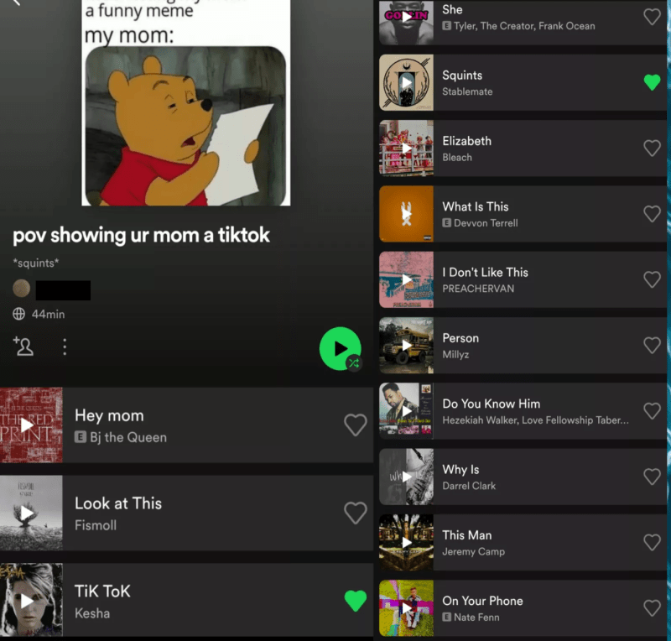Click the Winnie the Pooh playlist cover
This screenshot has width=671, height=641.
coord(185,102)
